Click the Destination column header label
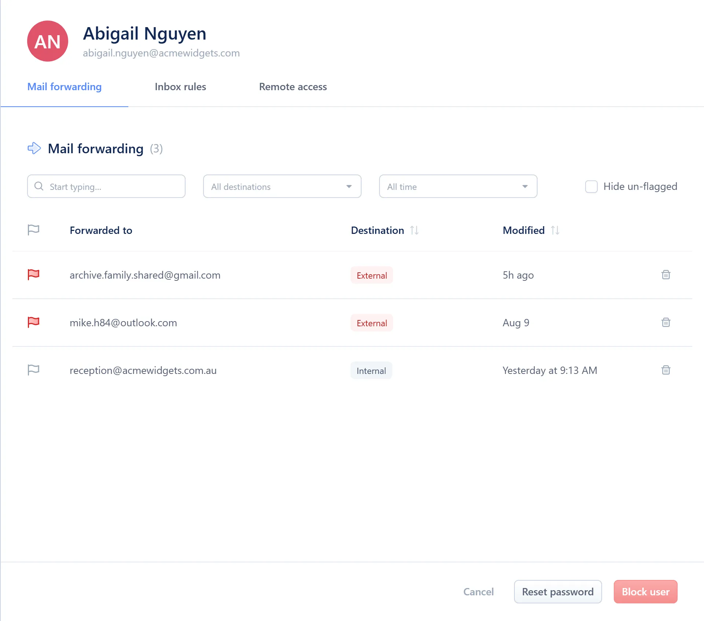Screen dimensions: 704x621 (377, 230)
